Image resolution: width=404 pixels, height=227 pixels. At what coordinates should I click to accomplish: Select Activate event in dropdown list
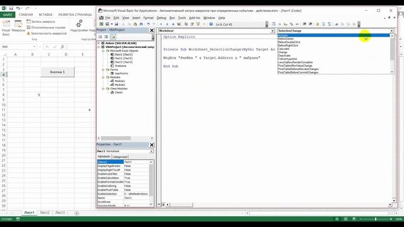pyautogui.click(x=334, y=35)
